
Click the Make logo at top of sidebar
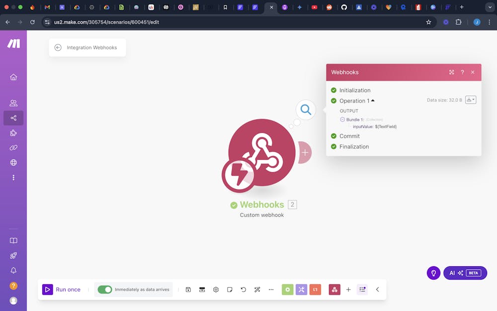click(13, 43)
